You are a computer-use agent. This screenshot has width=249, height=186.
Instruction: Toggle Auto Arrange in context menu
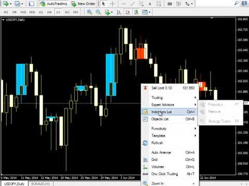[170, 152]
